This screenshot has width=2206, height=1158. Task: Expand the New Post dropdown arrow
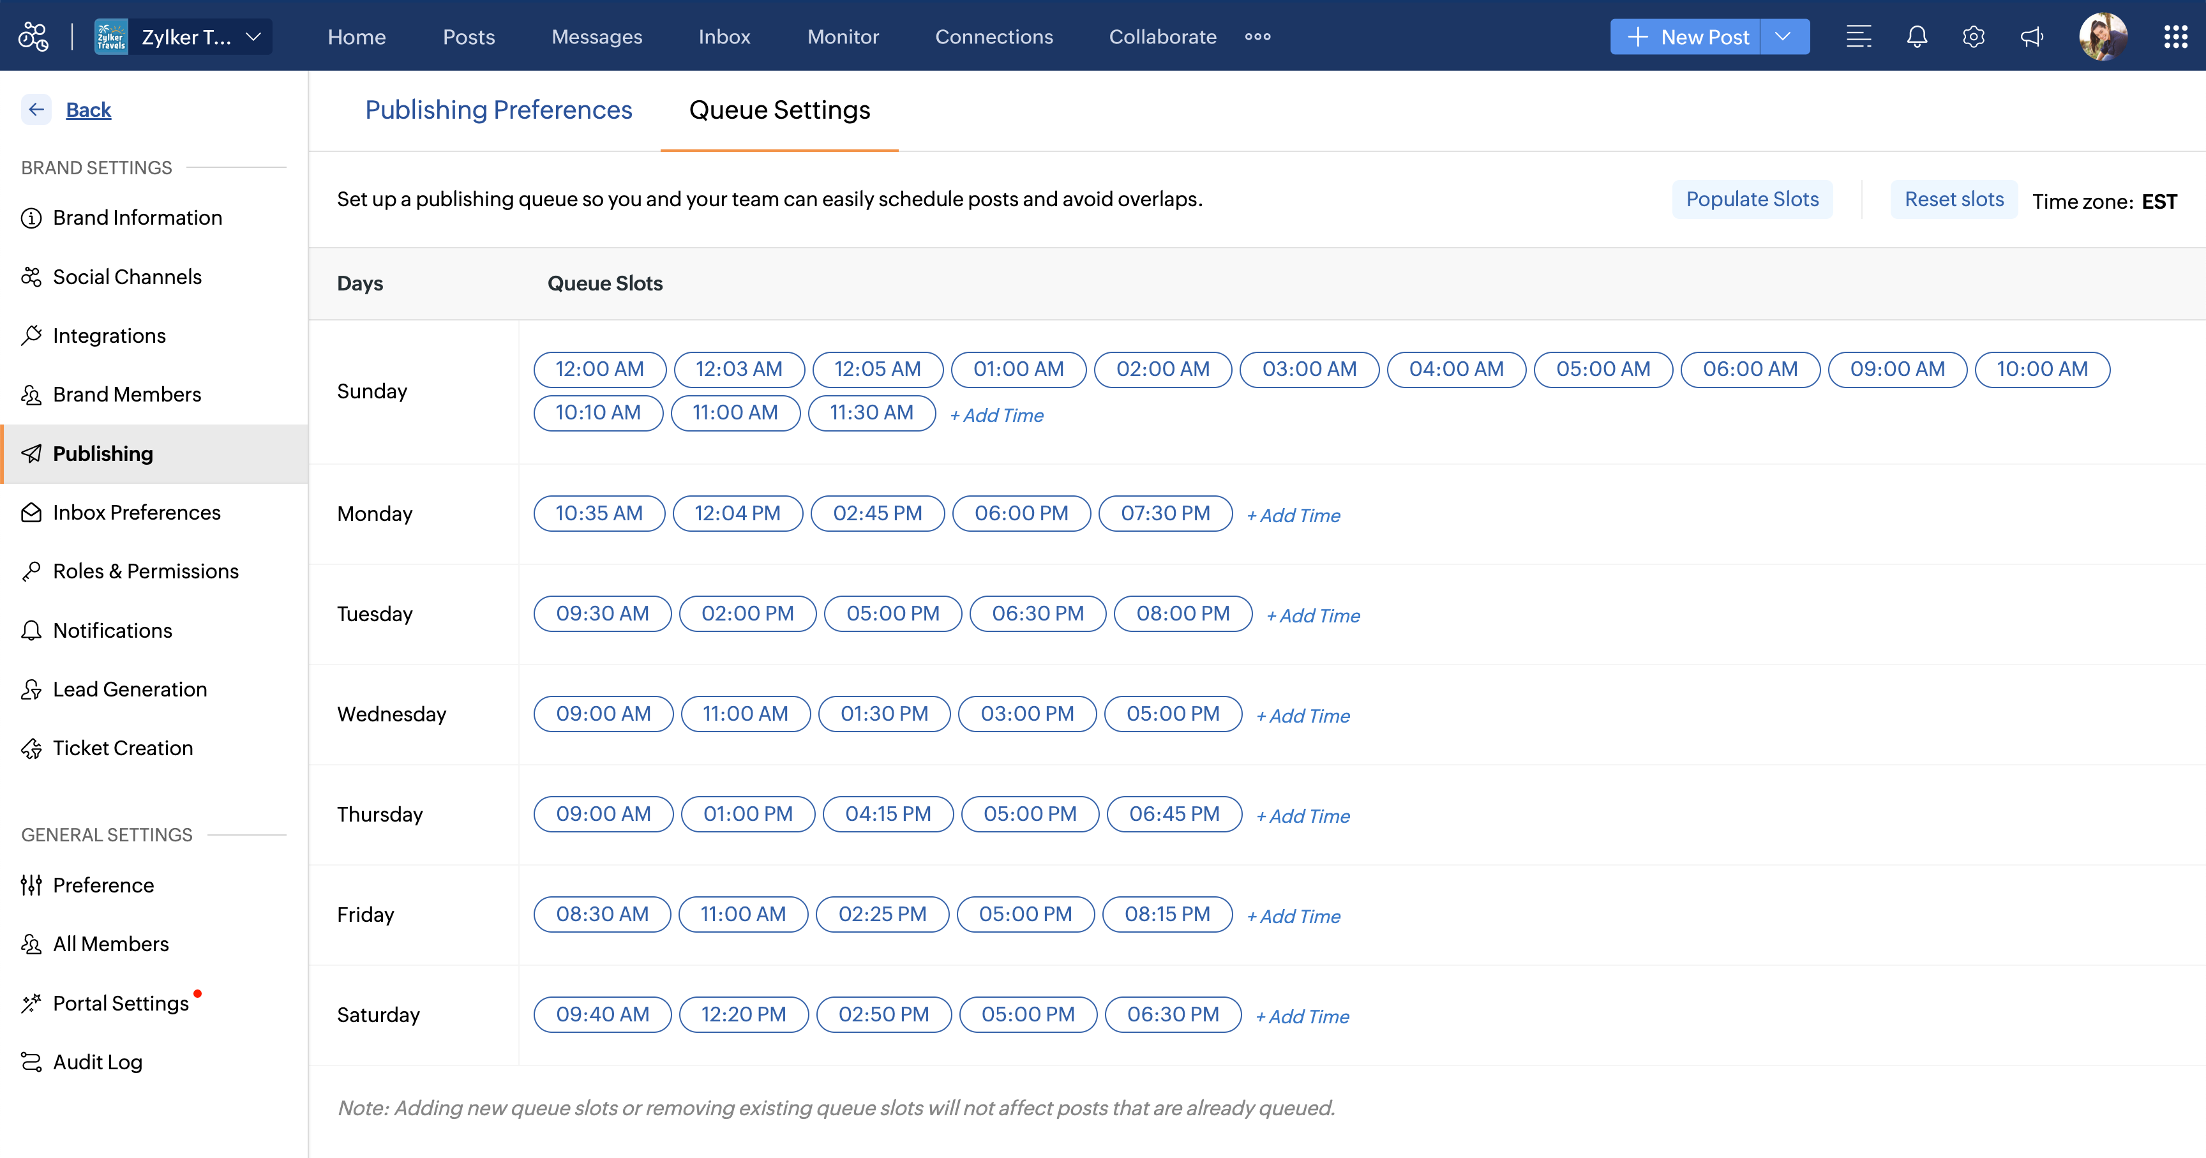tap(1783, 37)
